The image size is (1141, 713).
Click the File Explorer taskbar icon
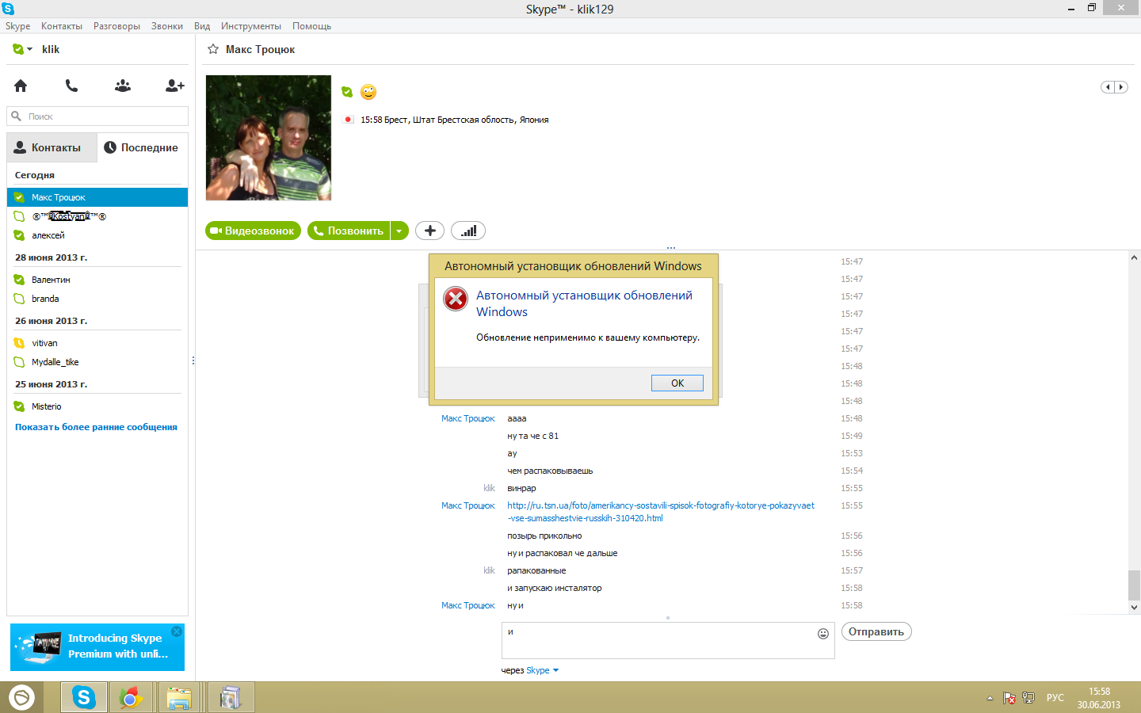(x=179, y=697)
